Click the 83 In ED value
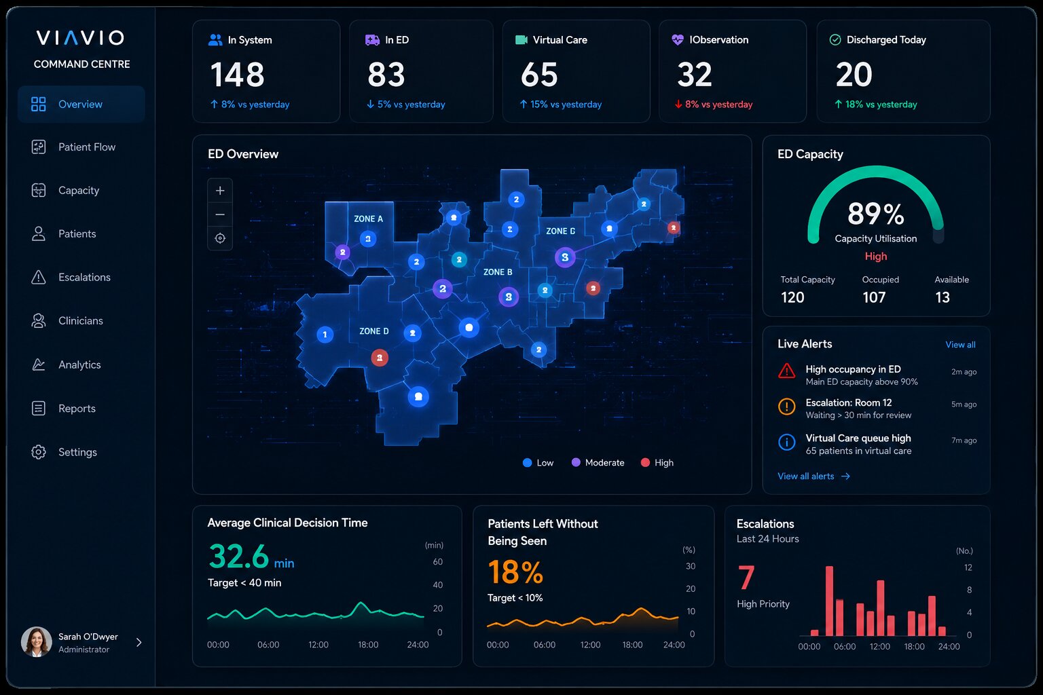Screen dimensions: 1043x695 386,75
